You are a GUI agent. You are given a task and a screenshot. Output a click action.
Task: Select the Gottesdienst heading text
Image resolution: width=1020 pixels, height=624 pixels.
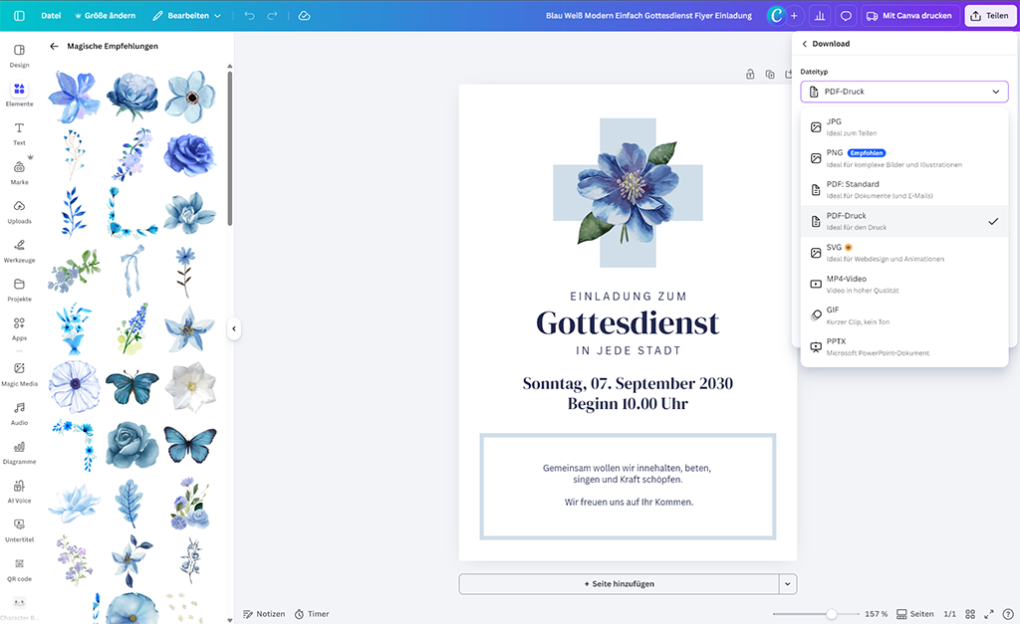pyautogui.click(x=628, y=323)
